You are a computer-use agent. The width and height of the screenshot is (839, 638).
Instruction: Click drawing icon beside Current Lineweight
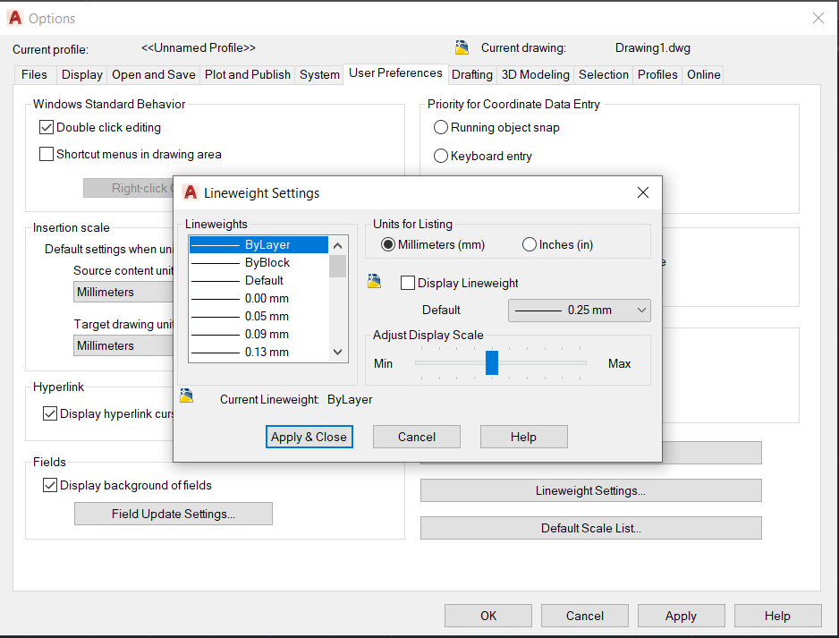[x=186, y=396]
